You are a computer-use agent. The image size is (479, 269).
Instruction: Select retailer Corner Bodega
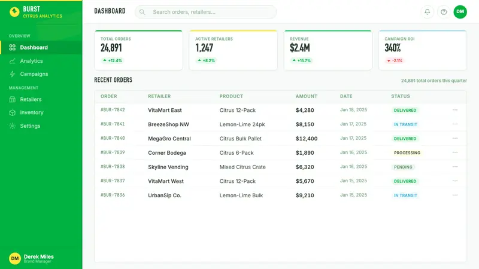click(x=167, y=153)
